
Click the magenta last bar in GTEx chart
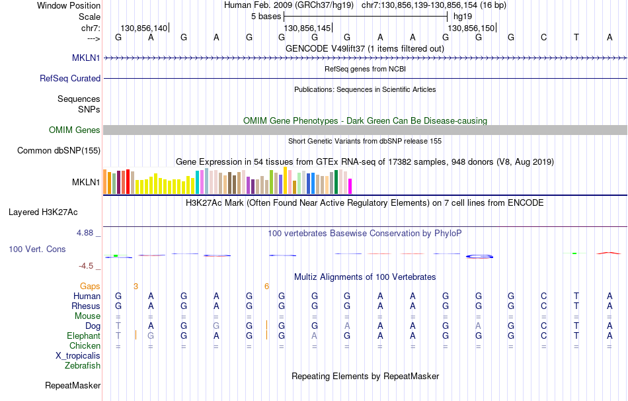coord(350,187)
